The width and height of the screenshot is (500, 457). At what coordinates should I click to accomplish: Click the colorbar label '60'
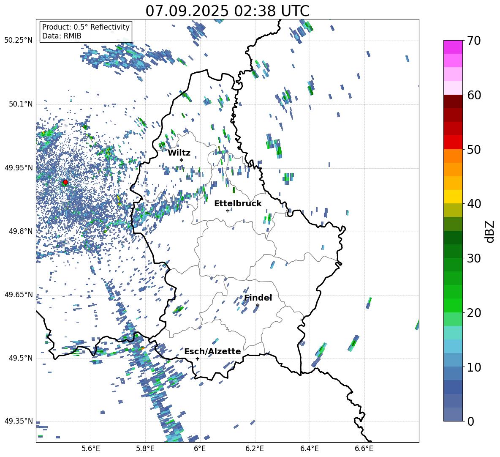pyautogui.click(x=474, y=95)
